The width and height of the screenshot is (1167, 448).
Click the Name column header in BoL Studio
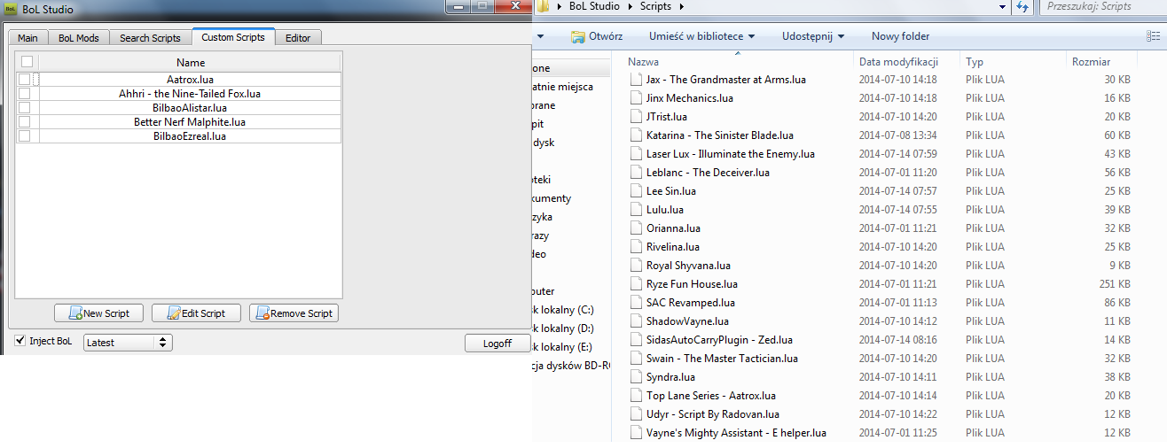[x=191, y=62]
